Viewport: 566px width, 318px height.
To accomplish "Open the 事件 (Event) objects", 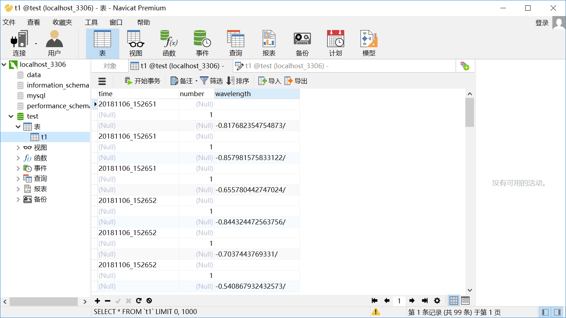I will coord(202,43).
